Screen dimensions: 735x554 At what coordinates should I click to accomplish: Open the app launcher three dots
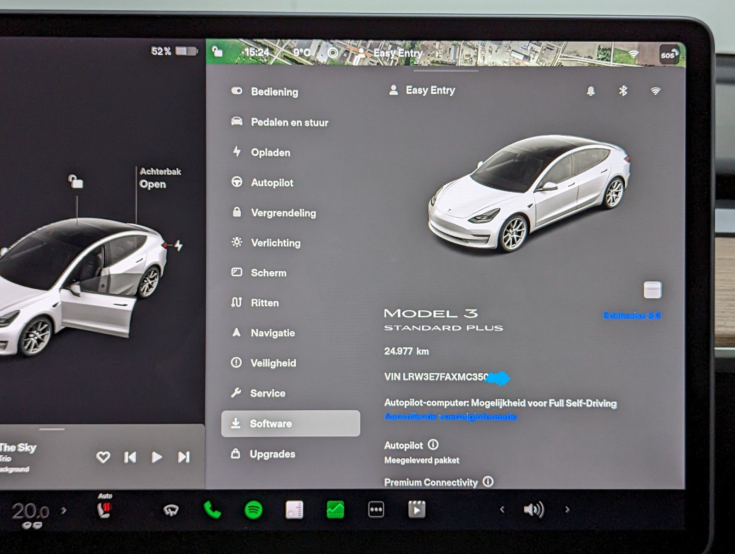coord(376,509)
